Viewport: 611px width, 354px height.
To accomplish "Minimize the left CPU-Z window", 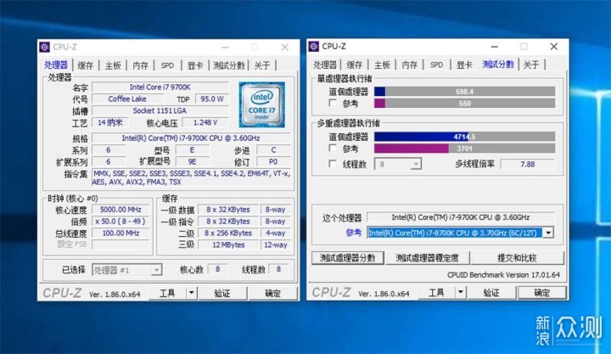I will (x=225, y=48).
